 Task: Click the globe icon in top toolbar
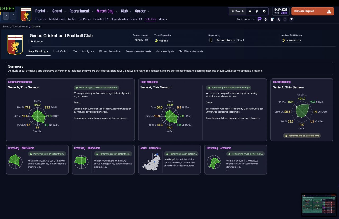[257, 11]
